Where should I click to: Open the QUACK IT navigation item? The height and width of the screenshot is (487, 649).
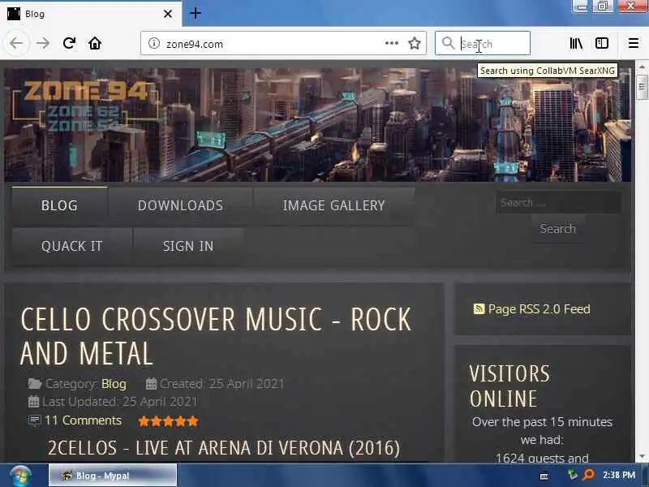point(72,246)
